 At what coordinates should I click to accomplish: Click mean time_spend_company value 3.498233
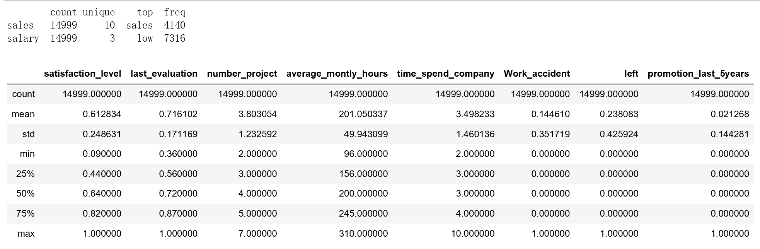click(475, 114)
